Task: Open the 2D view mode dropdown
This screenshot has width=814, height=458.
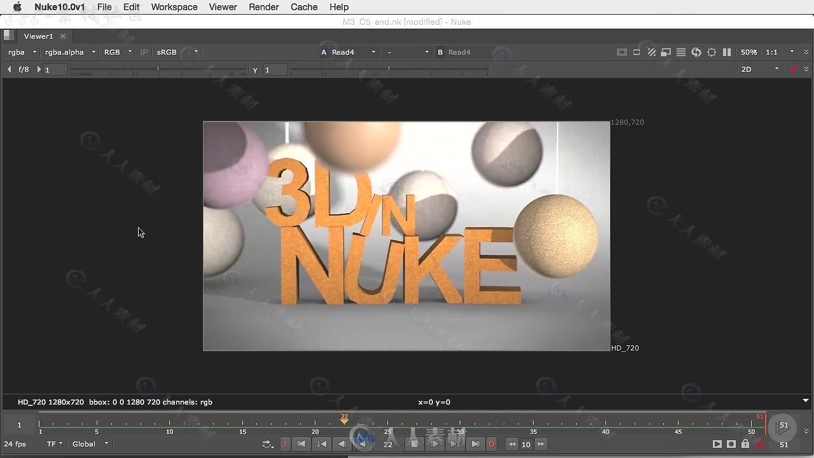Action: point(759,69)
